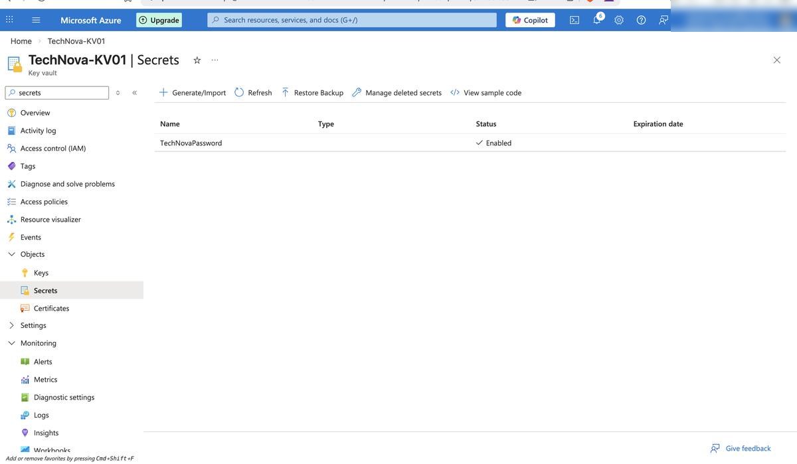This screenshot has height=464, width=797.
Task: Click the Access policies icon
Action: coord(11,202)
